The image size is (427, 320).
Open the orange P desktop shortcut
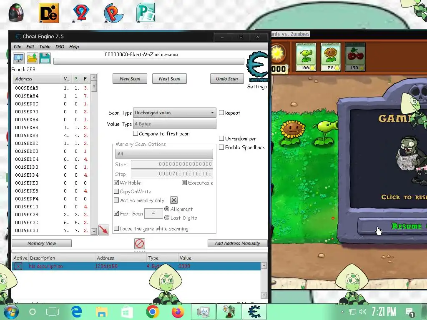(x=113, y=13)
